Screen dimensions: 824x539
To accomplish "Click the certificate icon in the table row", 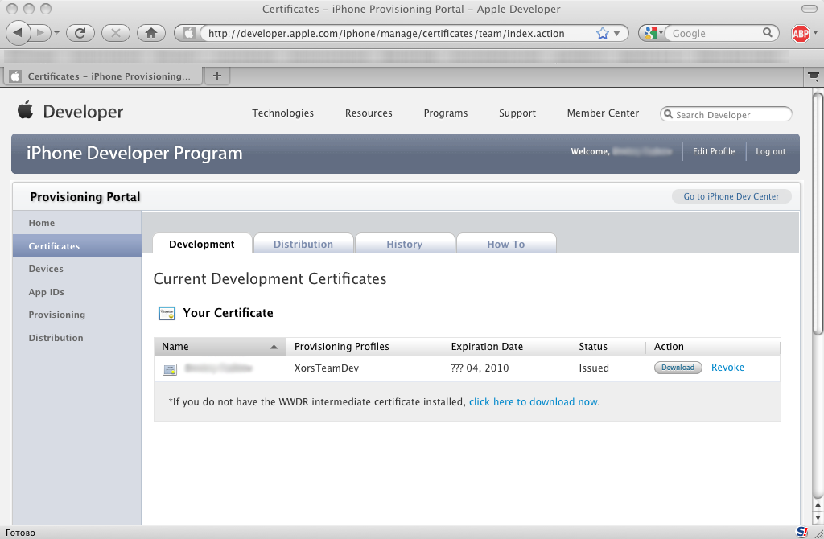I will pyautogui.click(x=170, y=369).
